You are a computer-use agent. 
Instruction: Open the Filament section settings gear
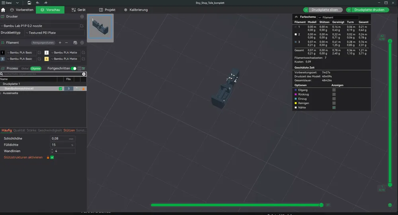pyautogui.click(x=82, y=43)
